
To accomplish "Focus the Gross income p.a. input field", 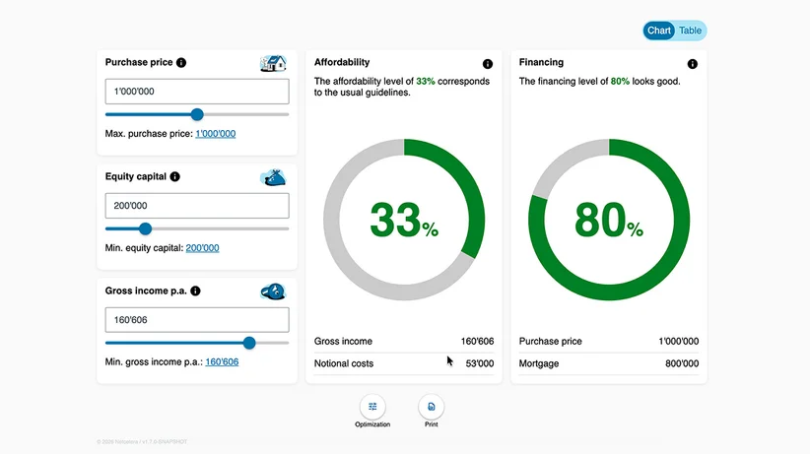I will pos(197,320).
